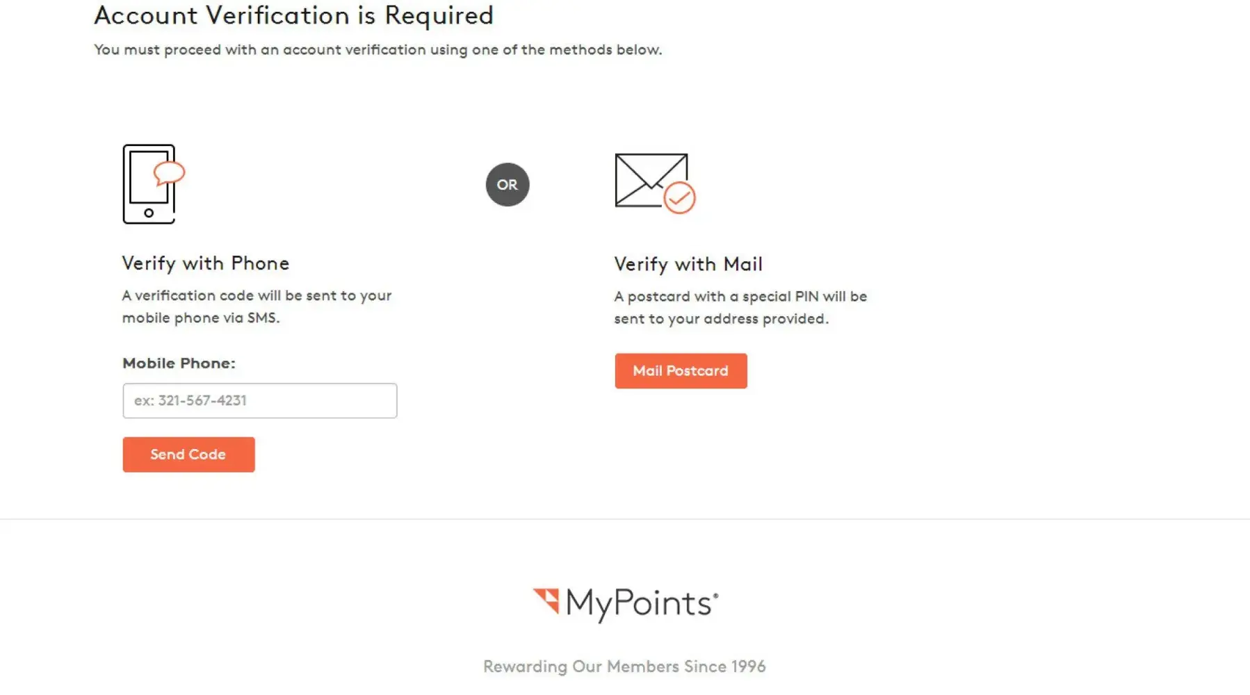Click the home button circle on phone icon
Image resolution: width=1250 pixels, height=695 pixels.
click(x=149, y=213)
